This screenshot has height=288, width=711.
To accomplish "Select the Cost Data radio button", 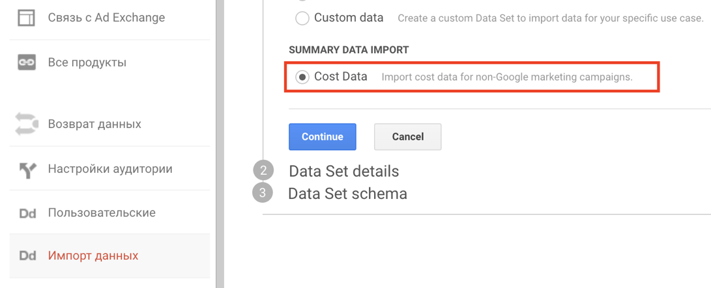I will tap(302, 77).
